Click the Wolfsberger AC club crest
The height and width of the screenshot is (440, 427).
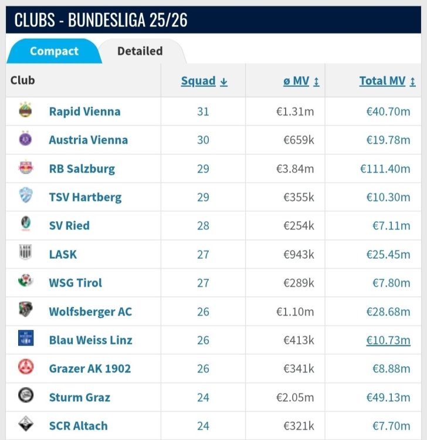pyautogui.click(x=26, y=311)
